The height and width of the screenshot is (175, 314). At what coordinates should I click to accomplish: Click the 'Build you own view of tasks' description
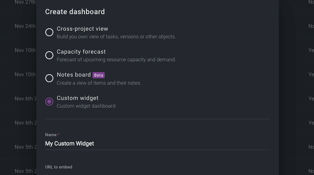116,37
